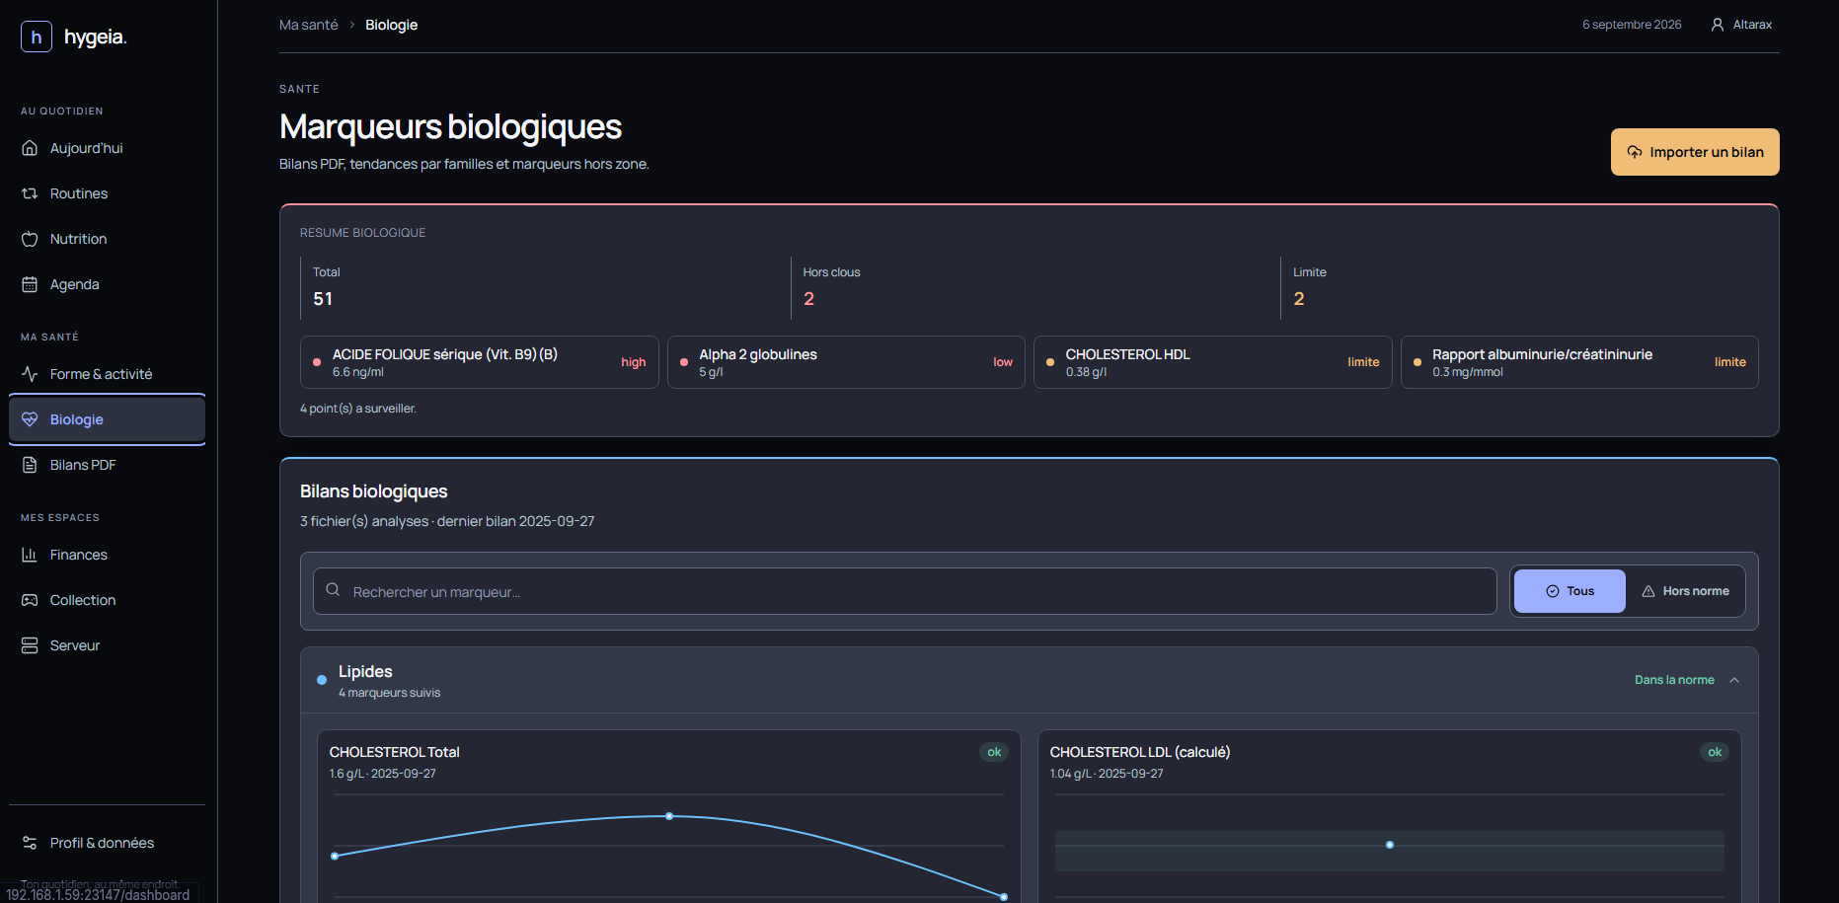
Task: Click the Nutrition apple icon
Action: click(30, 239)
